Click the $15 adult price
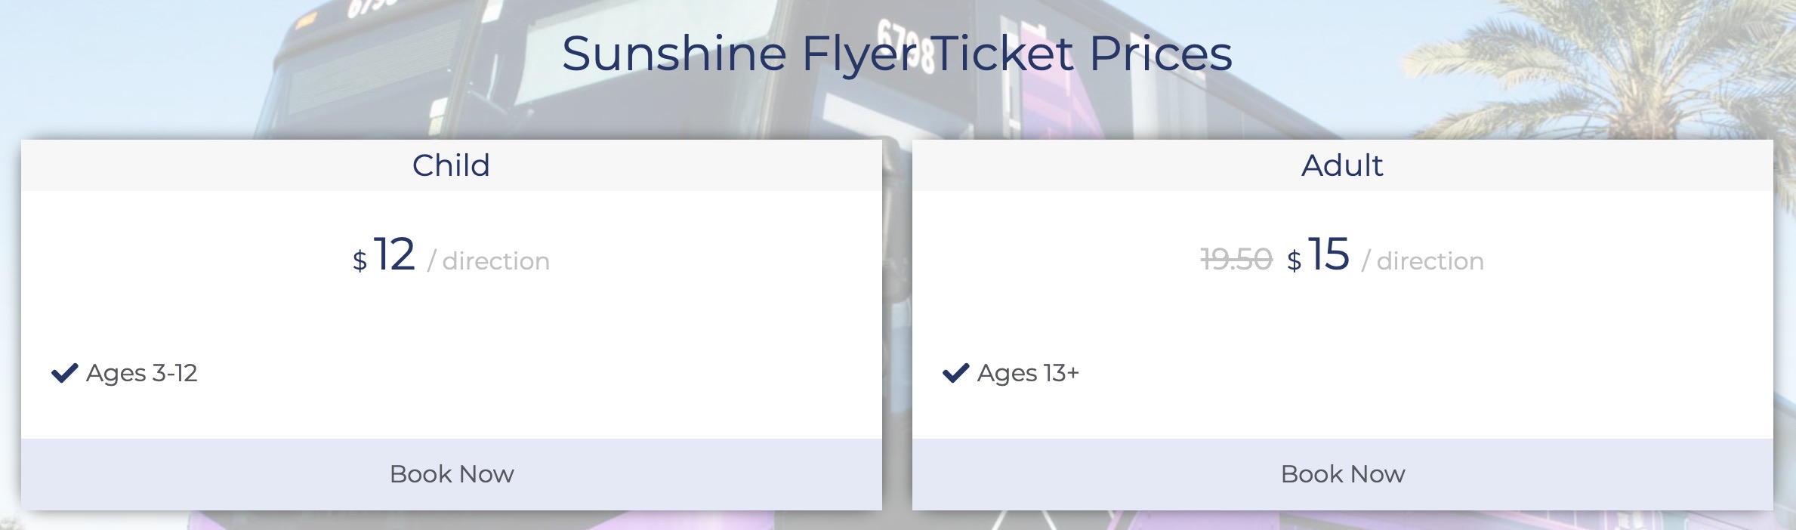The height and width of the screenshot is (530, 1796). click(1318, 254)
